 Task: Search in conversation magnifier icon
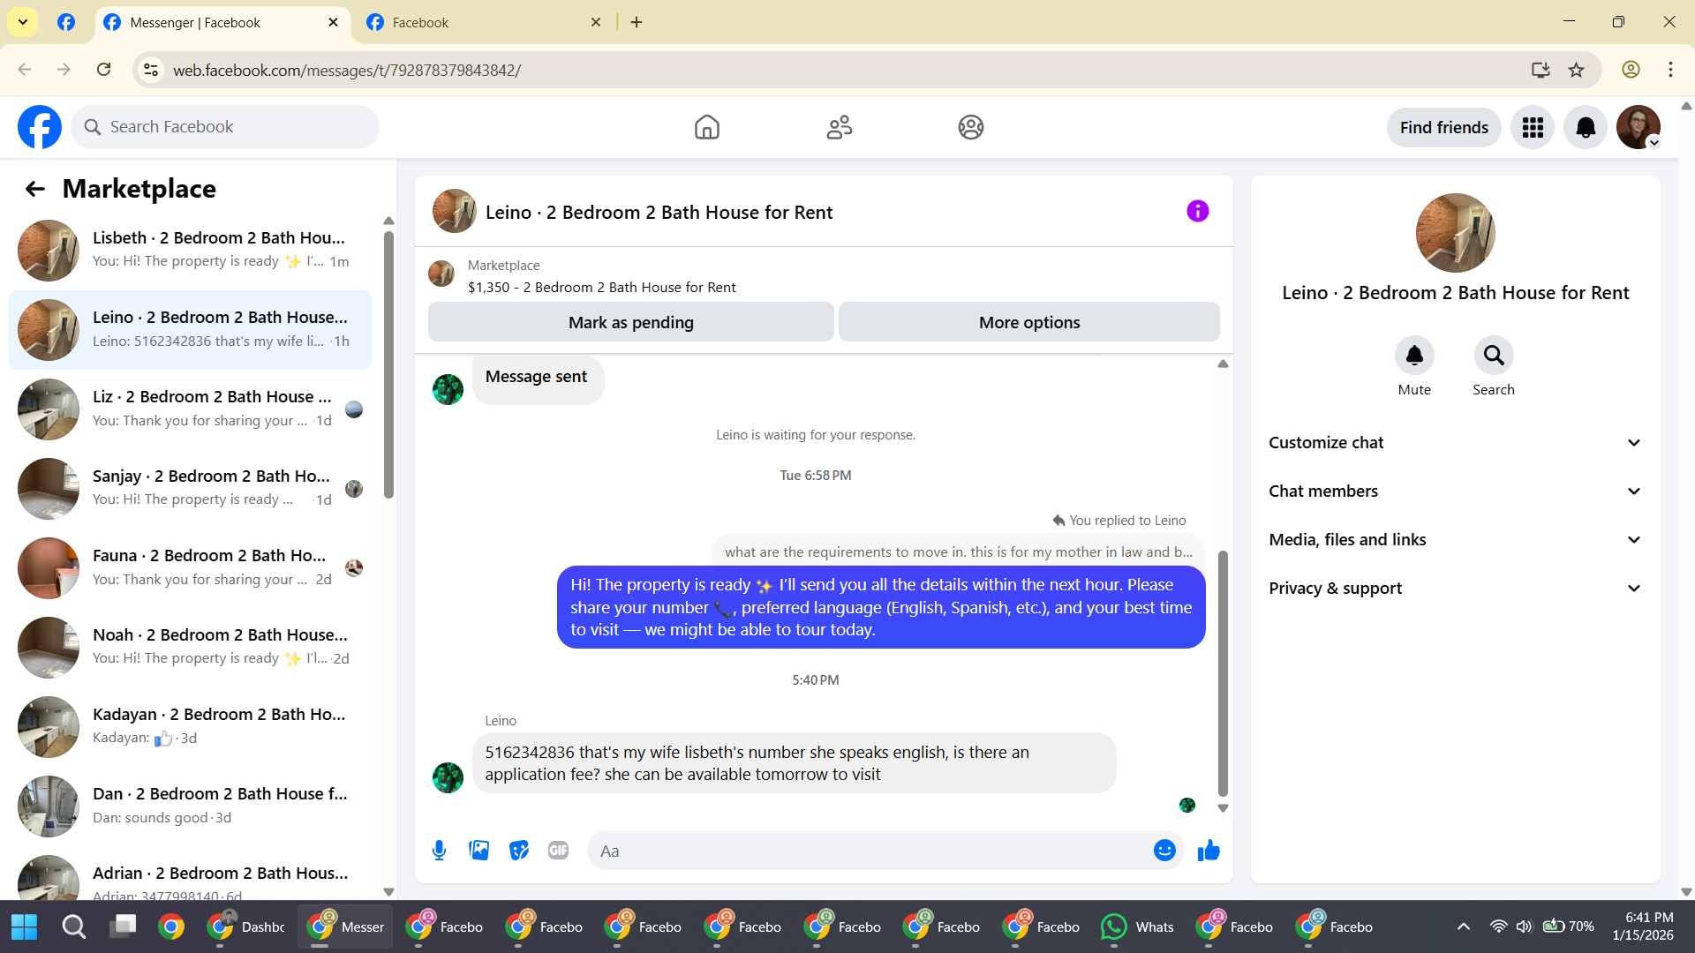(x=1493, y=356)
